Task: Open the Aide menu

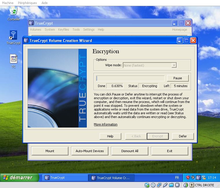Action: [45, 3]
